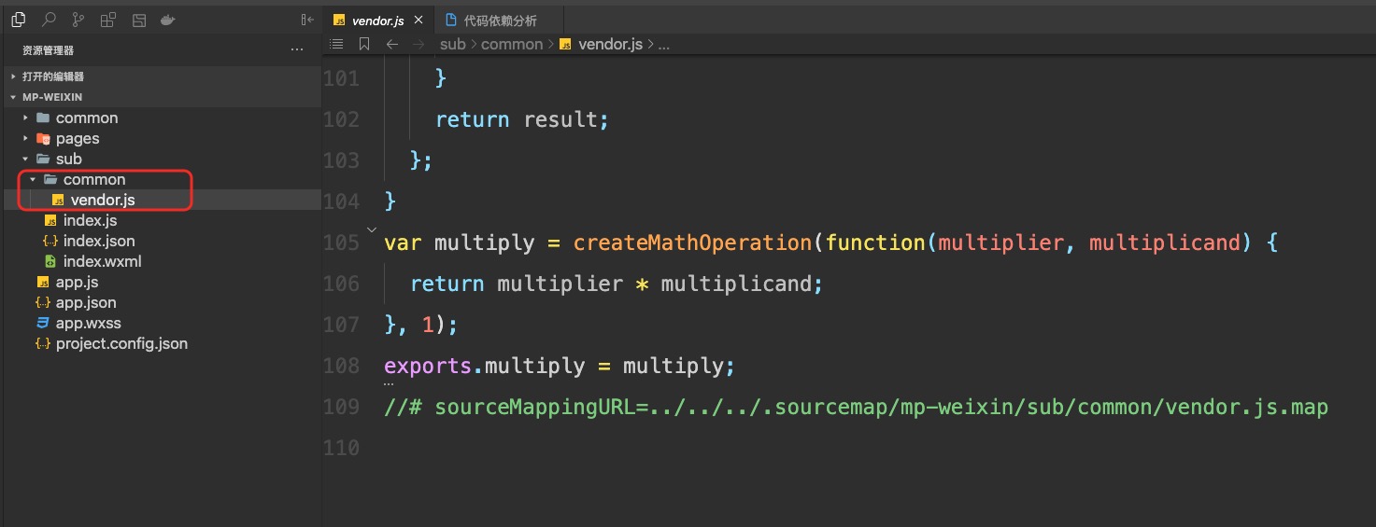Collapse the MP-WEIXIN project section
Screen dimensions: 1376x527
tap(47, 97)
